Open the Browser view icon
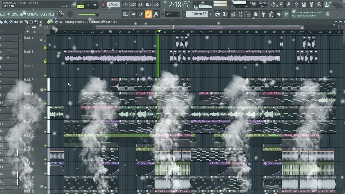 [248, 14]
